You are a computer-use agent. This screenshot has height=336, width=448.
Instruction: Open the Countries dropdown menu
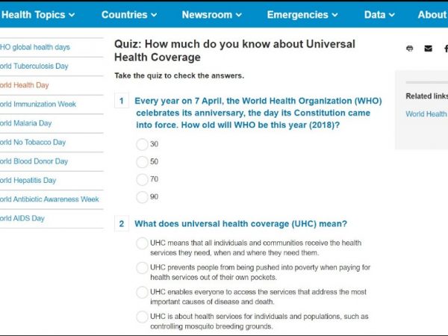click(129, 14)
